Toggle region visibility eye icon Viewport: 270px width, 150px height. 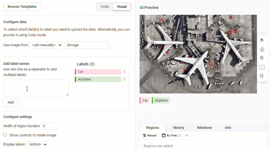(187, 136)
